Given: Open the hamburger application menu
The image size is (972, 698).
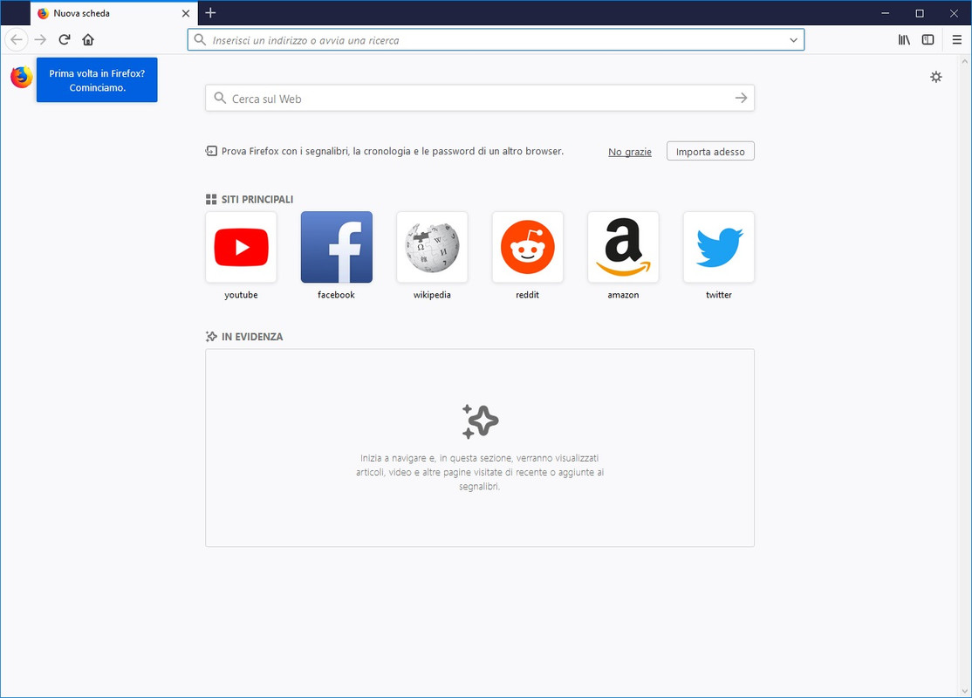Looking at the screenshot, I should [956, 39].
